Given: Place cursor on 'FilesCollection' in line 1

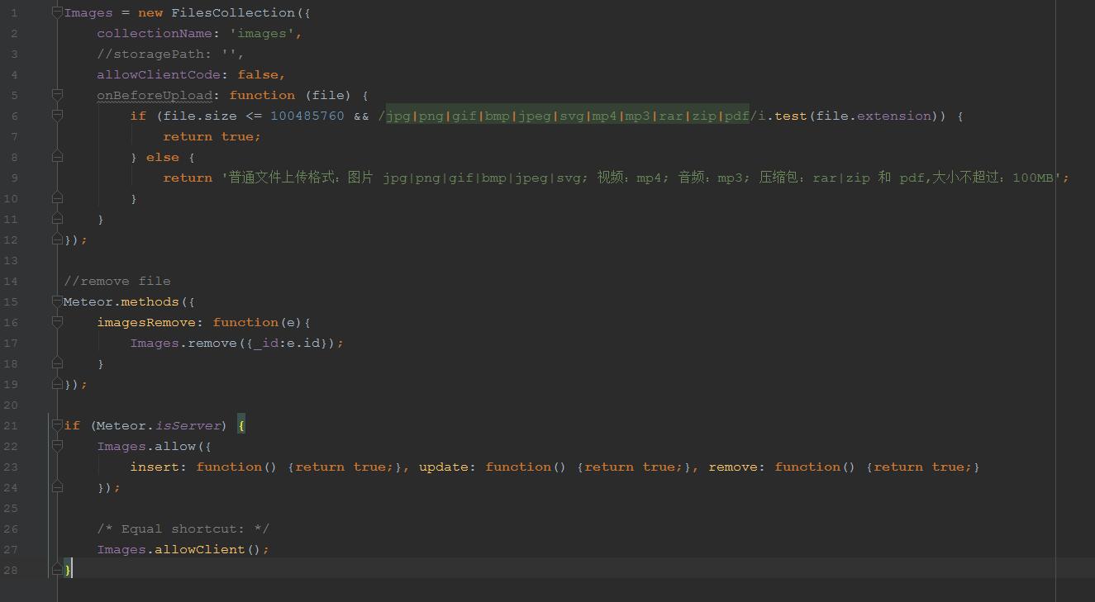Looking at the screenshot, I should click(x=233, y=12).
